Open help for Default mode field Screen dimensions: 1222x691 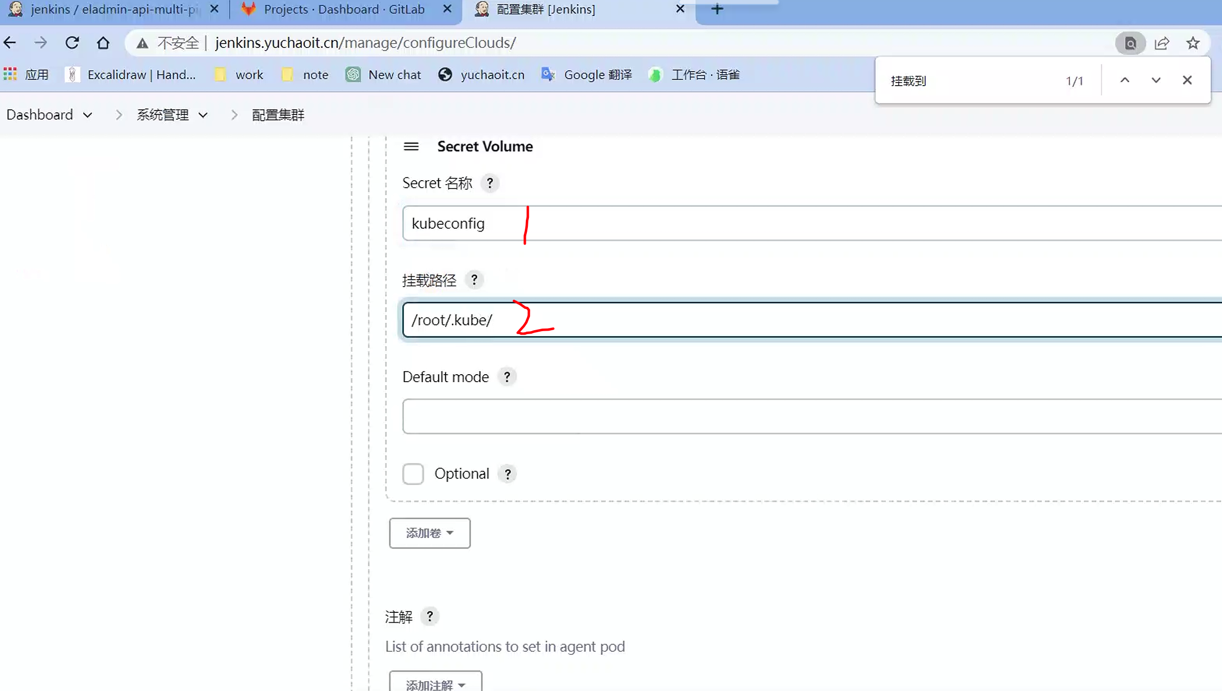507,377
